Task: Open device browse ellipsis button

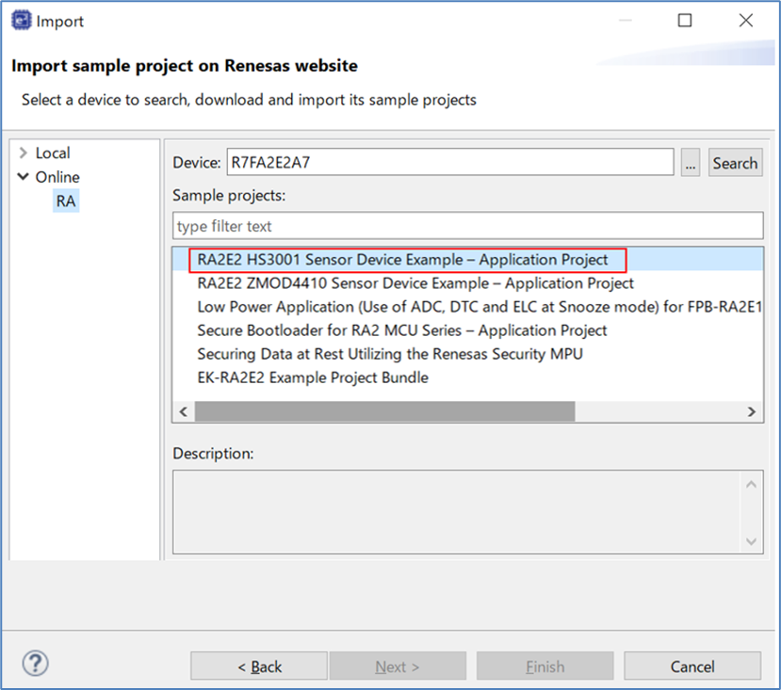Action: pyautogui.click(x=691, y=162)
